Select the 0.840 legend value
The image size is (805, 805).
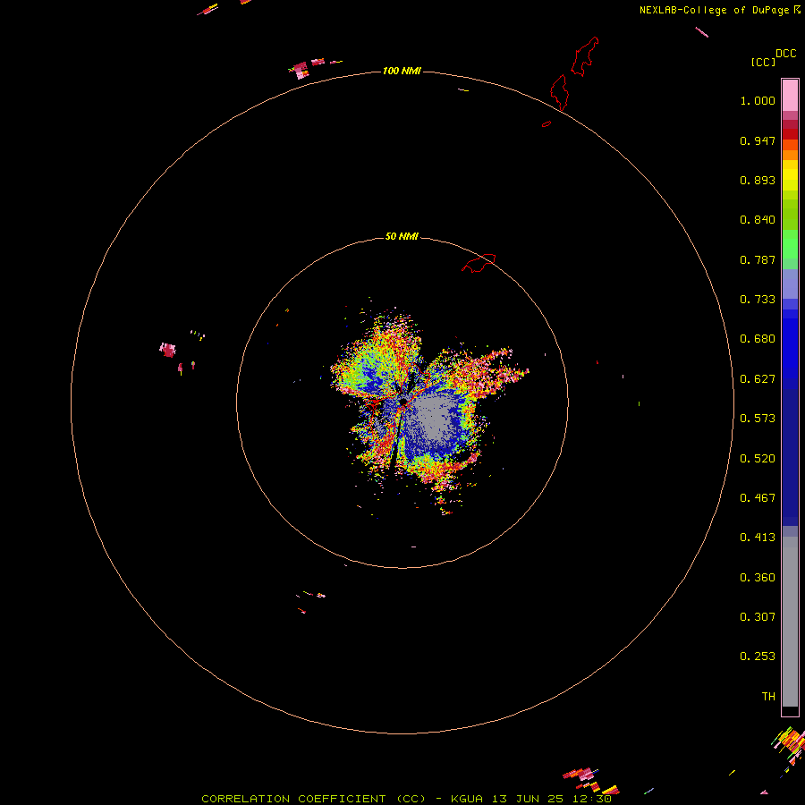pos(758,220)
